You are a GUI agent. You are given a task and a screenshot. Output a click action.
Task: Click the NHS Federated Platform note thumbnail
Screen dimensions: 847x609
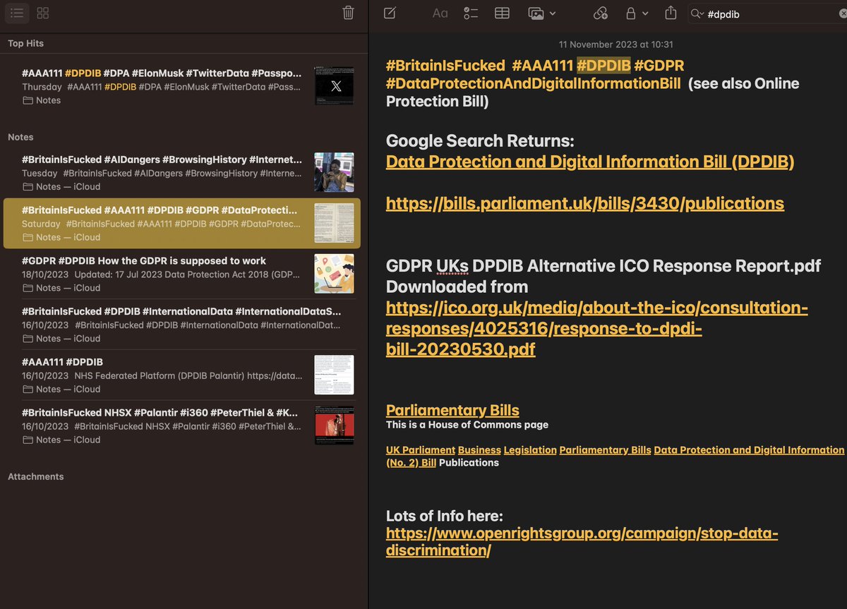[334, 375]
